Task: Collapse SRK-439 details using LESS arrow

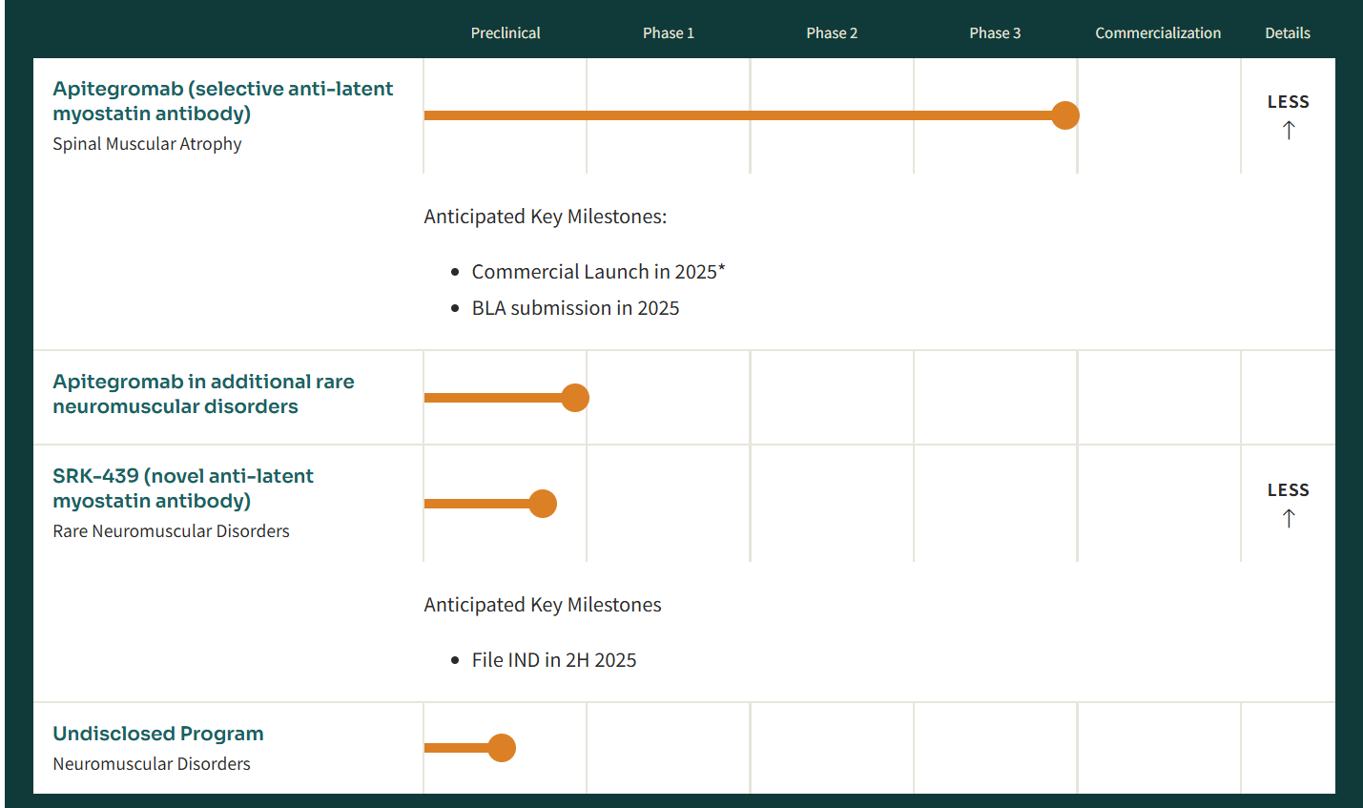Action: [x=1288, y=490]
